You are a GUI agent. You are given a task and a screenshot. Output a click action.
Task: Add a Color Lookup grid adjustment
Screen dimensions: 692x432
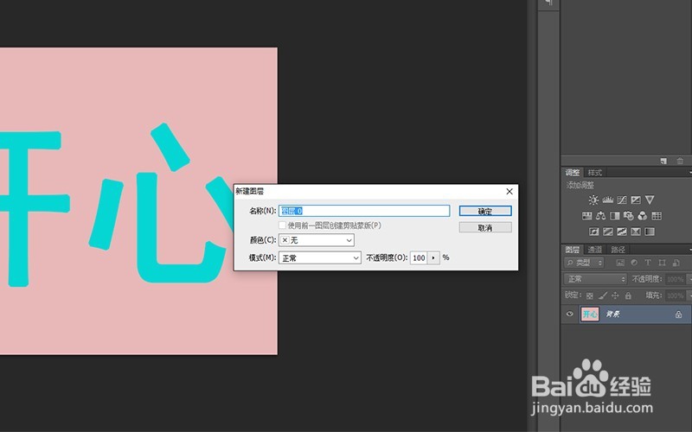(657, 216)
